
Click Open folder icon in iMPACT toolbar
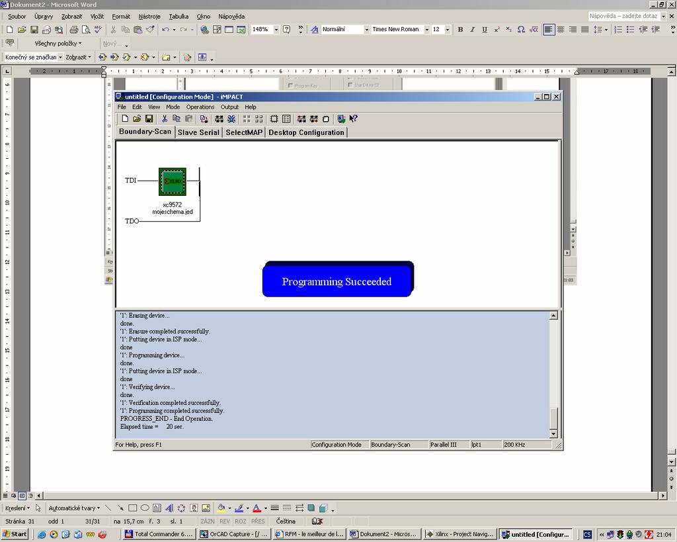137,119
